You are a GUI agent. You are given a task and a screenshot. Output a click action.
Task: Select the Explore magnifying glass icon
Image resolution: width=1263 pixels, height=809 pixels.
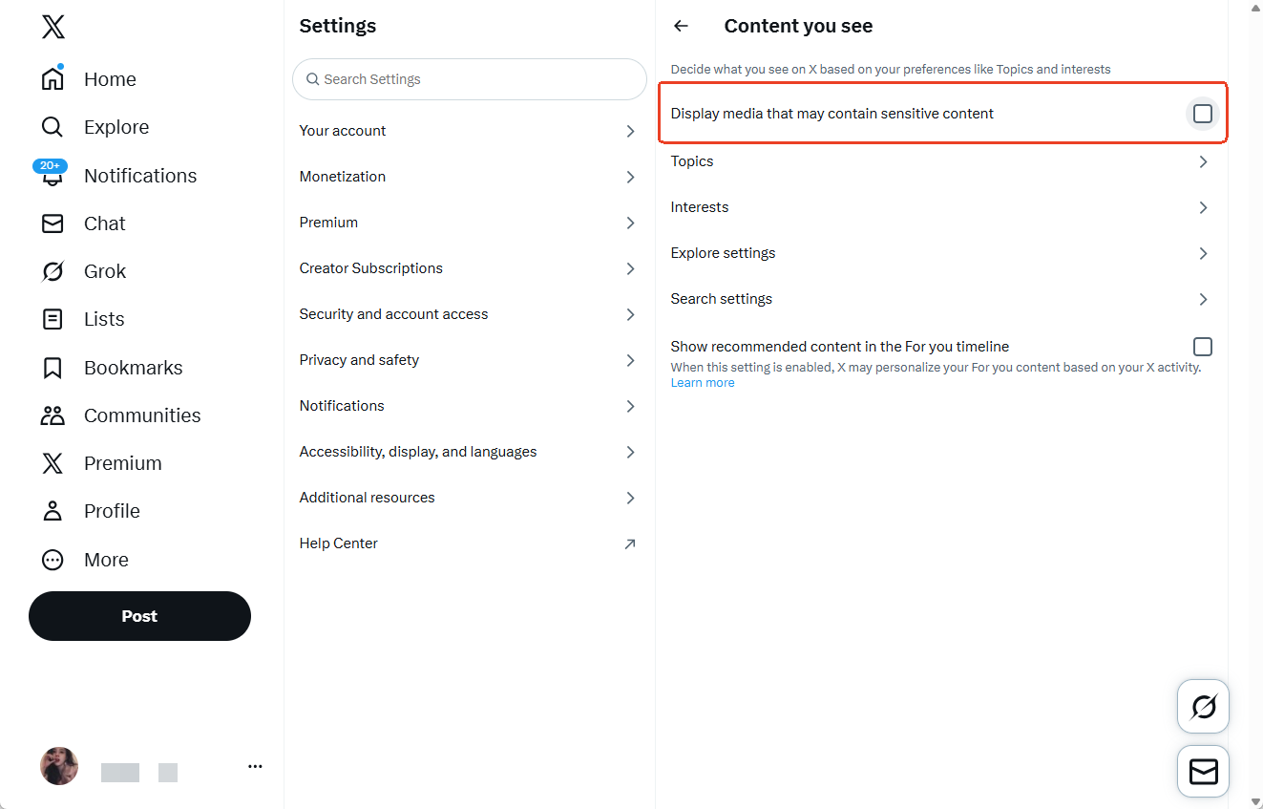[x=52, y=126]
